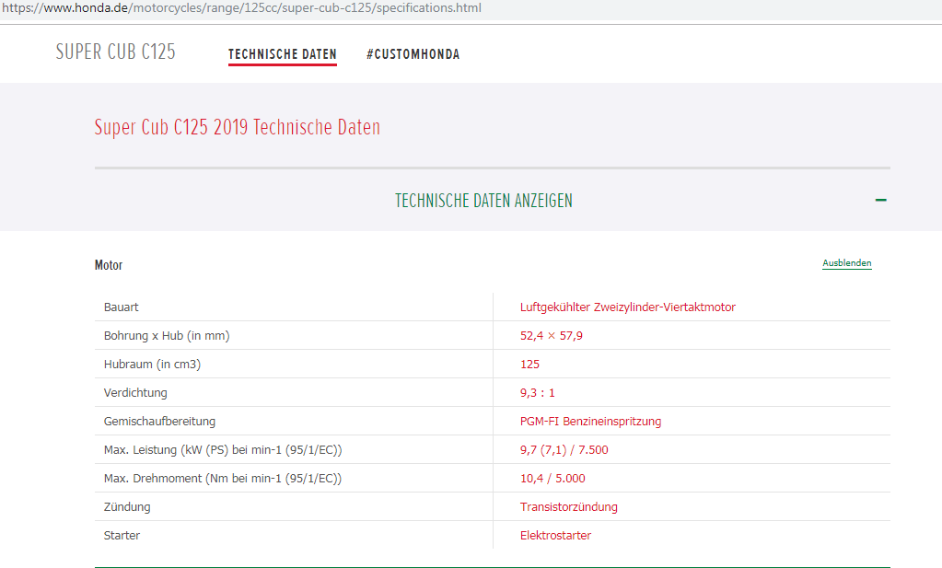Click the Elektrostarter value
Image resolution: width=942 pixels, height=568 pixels.
coord(555,535)
